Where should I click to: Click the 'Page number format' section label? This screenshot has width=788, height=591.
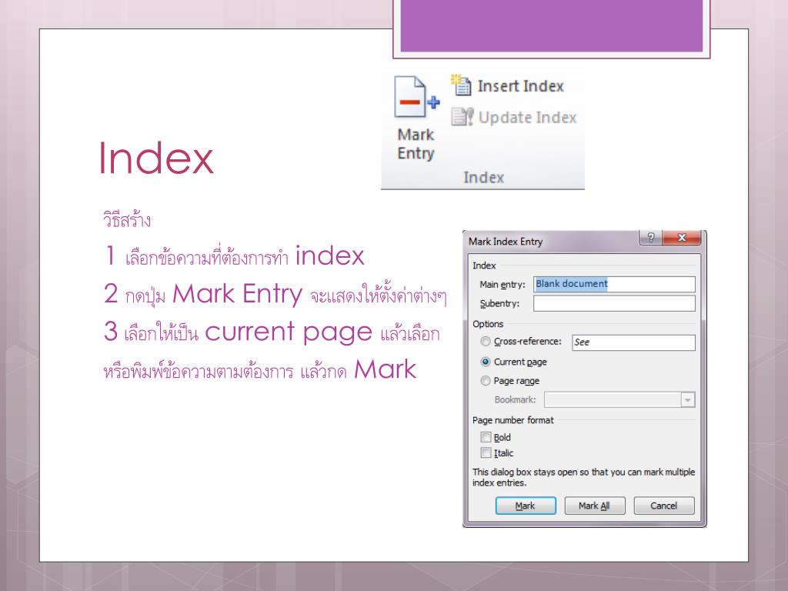pyautogui.click(x=513, y=420)
